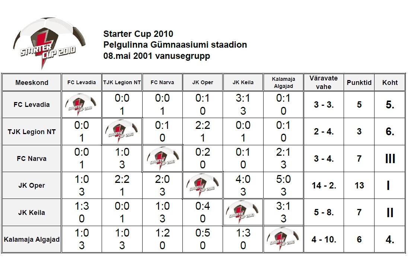
Task: Click the Kalamaja Algajad column header
Action: (x=283, y=82)
